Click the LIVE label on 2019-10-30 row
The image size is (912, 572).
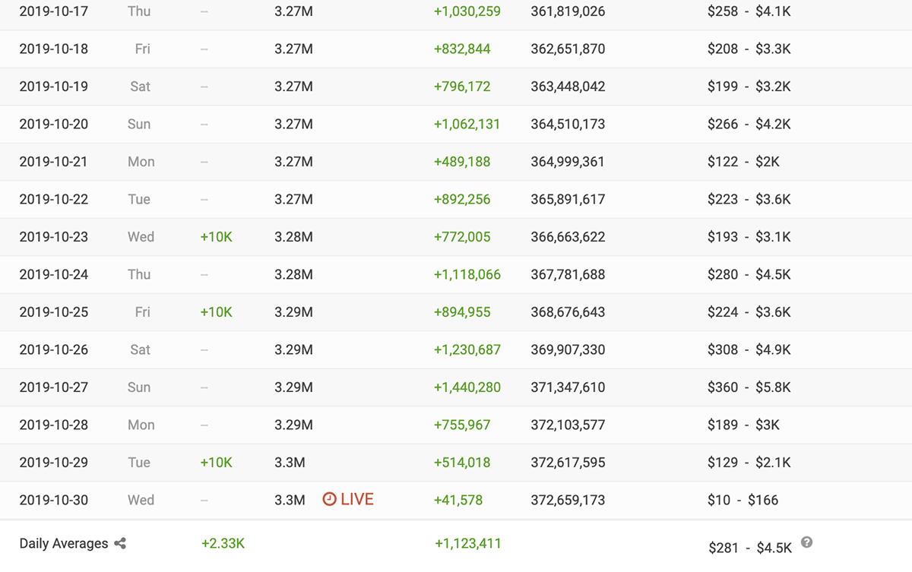(357, 499)
